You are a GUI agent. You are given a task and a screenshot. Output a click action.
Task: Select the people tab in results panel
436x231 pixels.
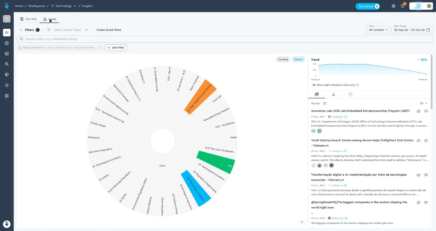(x=333, y=94)
